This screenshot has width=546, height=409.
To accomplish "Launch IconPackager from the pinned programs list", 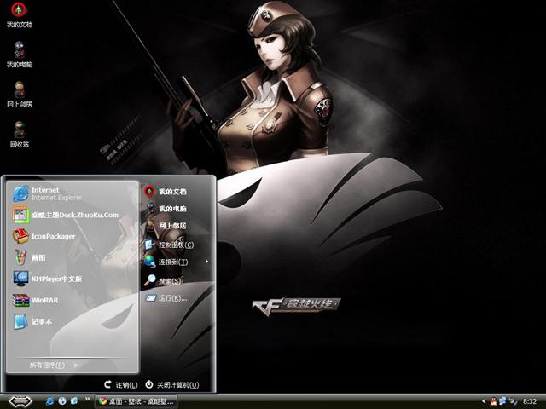I will click(x=72, y=236).
